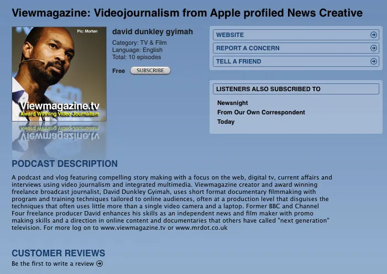Click the arrow icon beside TELL A FRIEND
This screenshot has height=274, width=387.
pyautogui.click(x=373, y=61)
